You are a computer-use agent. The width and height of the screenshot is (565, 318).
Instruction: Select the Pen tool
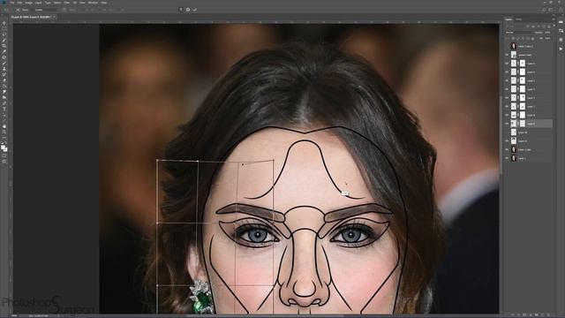click(x=4, y=103)
